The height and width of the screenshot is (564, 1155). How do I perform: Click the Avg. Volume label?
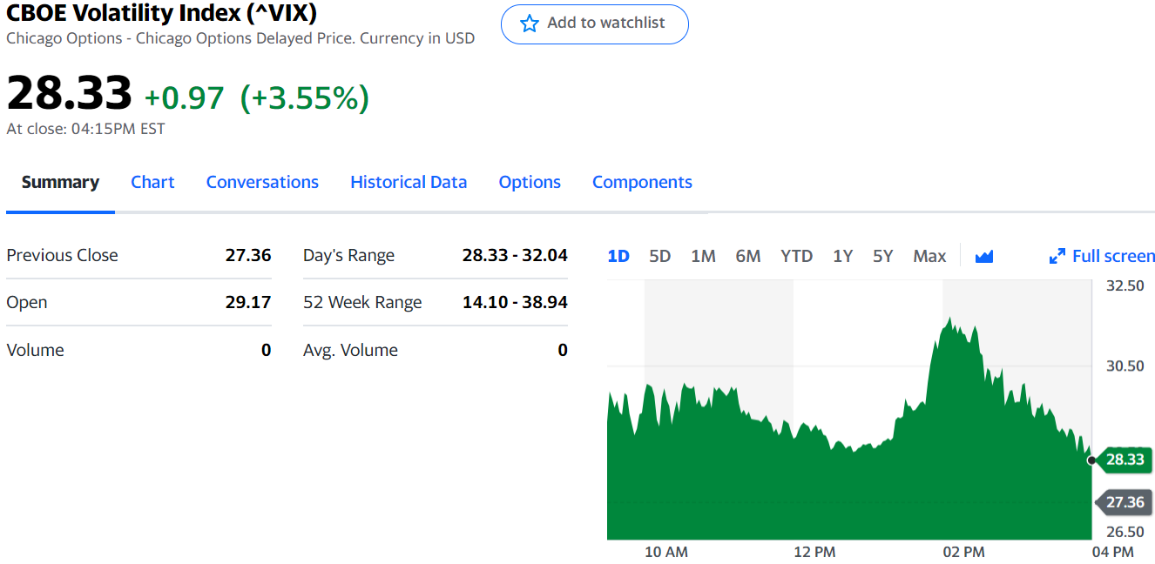click(350, 350)
